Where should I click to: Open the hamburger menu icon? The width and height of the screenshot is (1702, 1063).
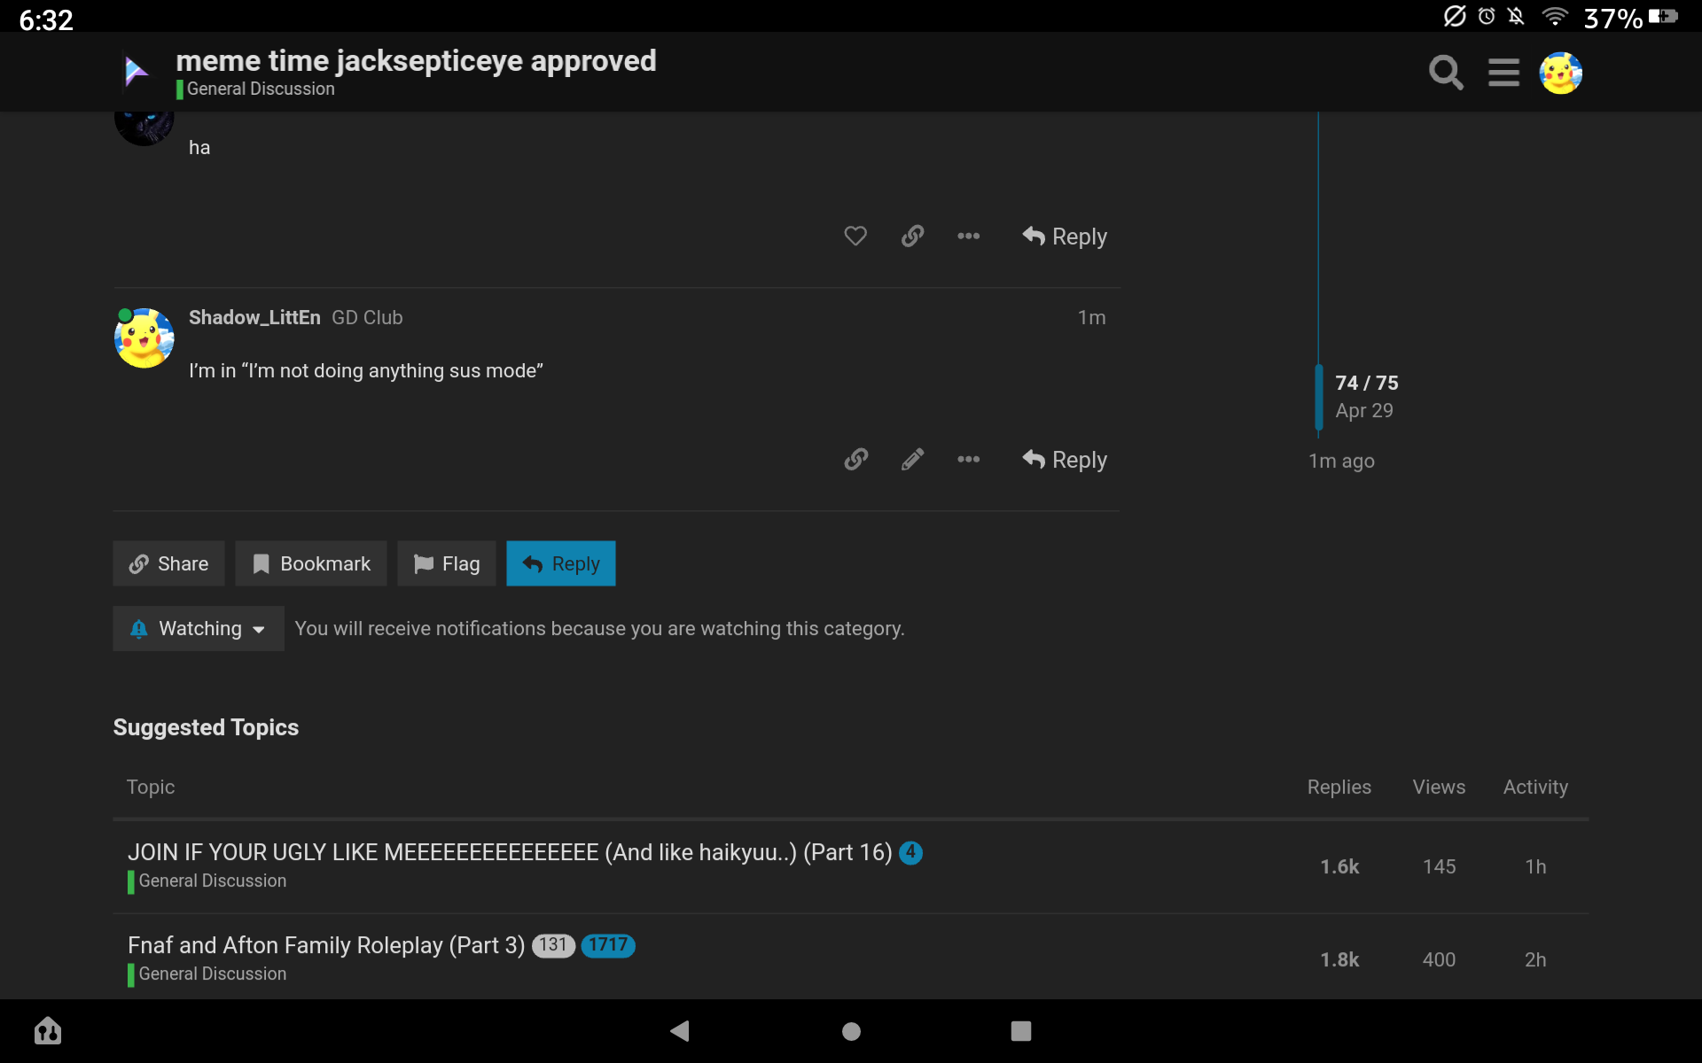(1503, 73)
